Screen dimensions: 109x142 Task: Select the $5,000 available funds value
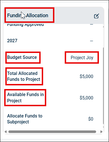point(86,98)
